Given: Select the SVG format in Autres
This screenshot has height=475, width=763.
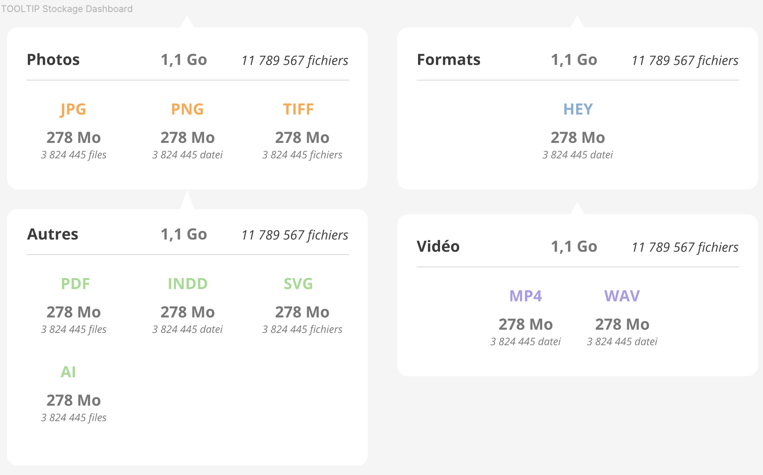Looking at the screenshot, I should [298, 284].
